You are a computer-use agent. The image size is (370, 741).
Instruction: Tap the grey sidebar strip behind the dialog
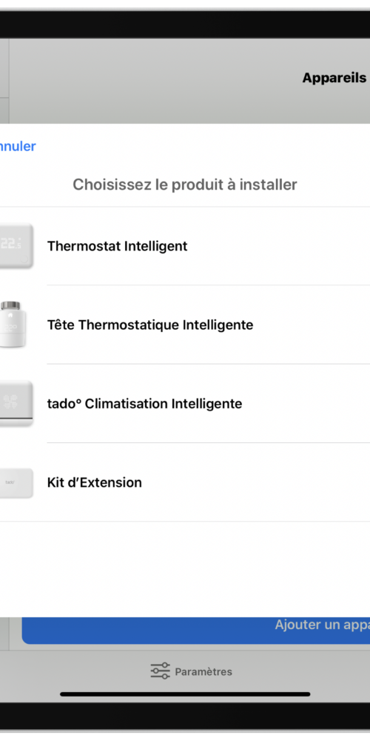(x=4, y=80)
